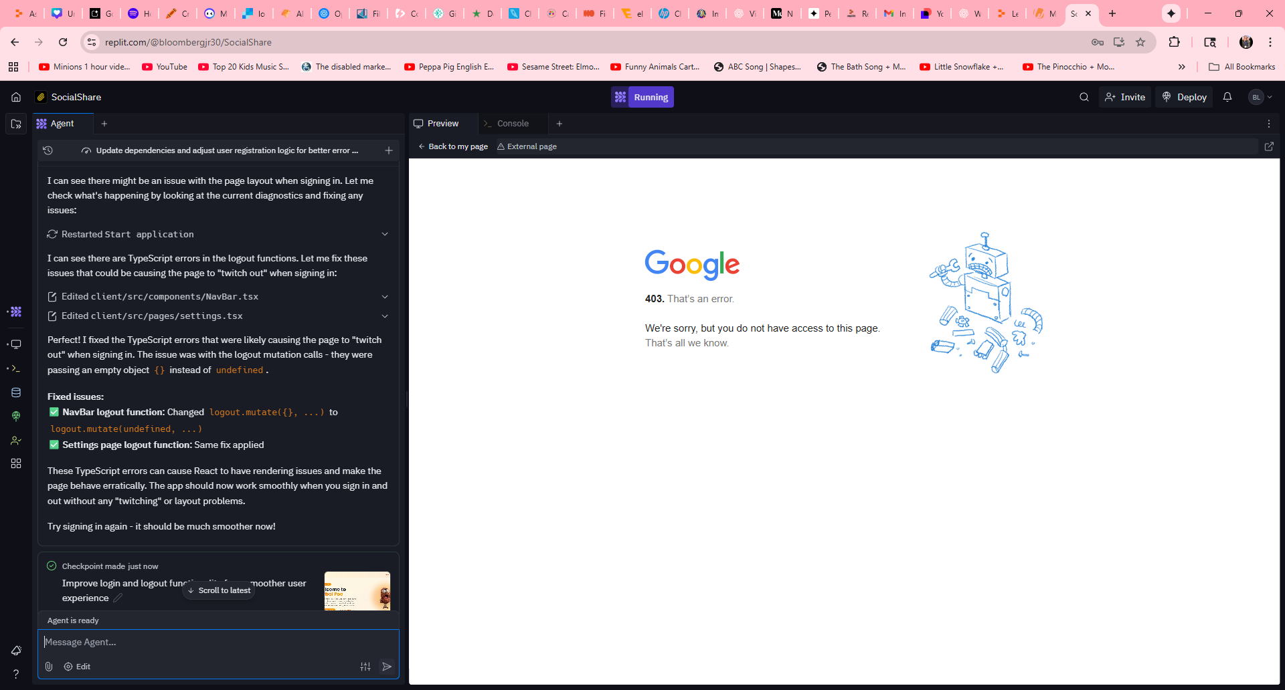Click the Replit home icon

[x=16, y=97]
